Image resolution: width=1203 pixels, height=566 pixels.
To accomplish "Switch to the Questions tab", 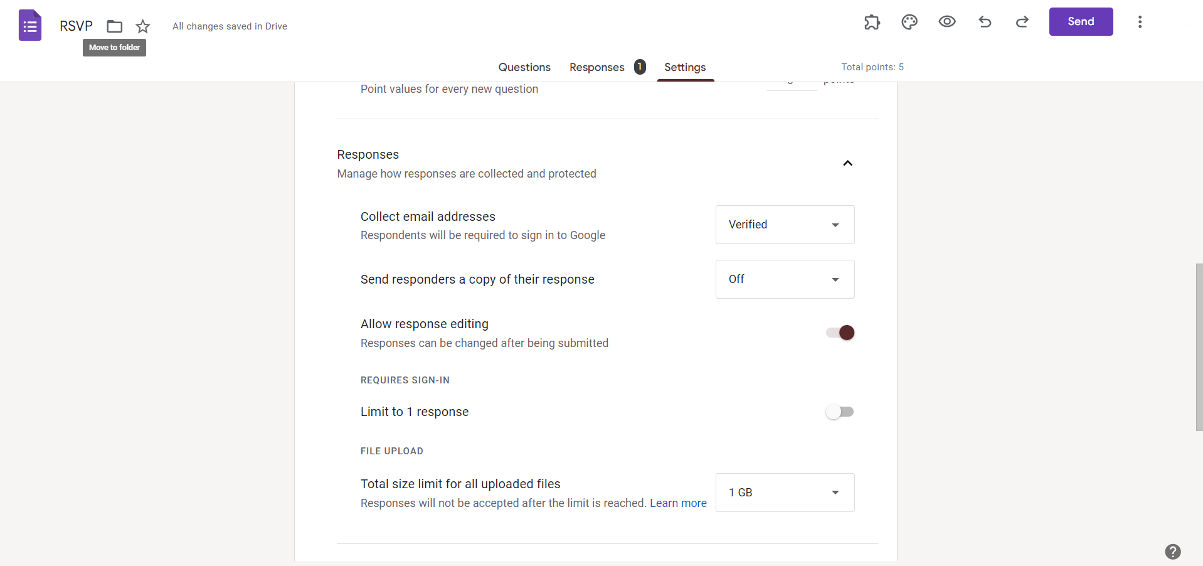I will 524,67.
